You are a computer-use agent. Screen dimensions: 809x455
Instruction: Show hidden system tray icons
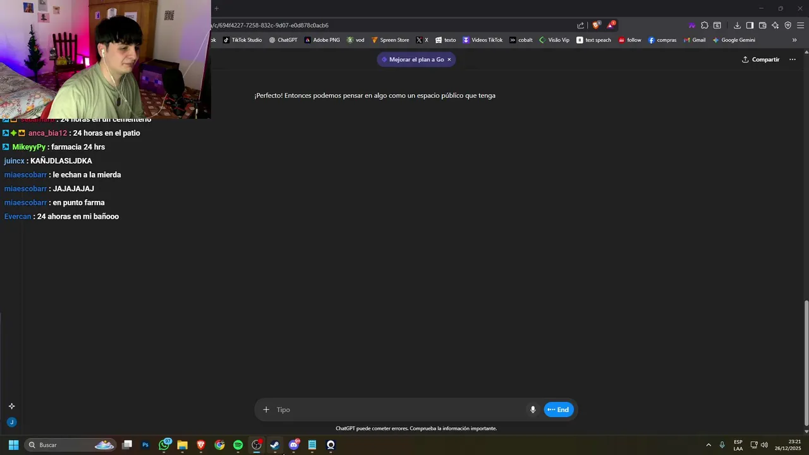point(709,445)
